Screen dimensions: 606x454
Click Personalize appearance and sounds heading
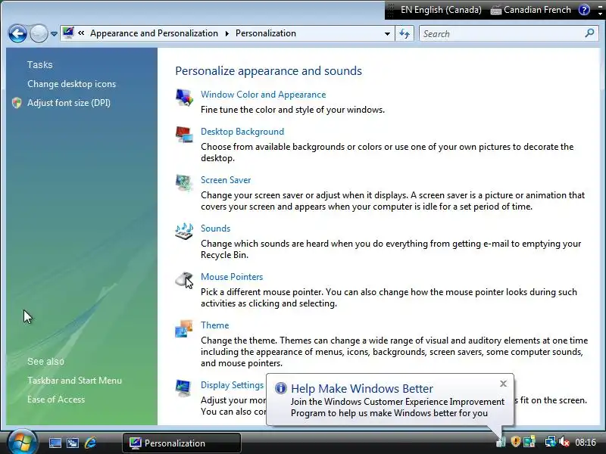(269, 71)
